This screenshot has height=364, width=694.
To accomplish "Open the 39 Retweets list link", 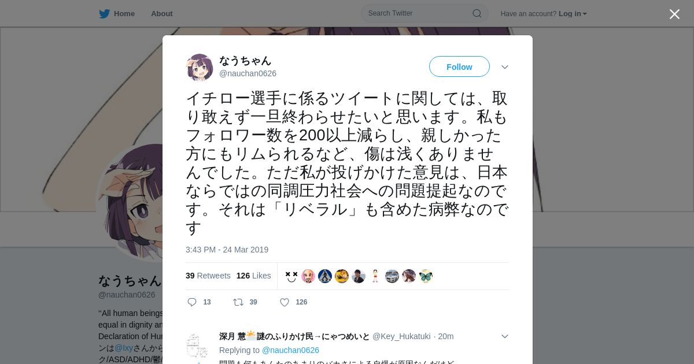I will (x=208, y=276).
